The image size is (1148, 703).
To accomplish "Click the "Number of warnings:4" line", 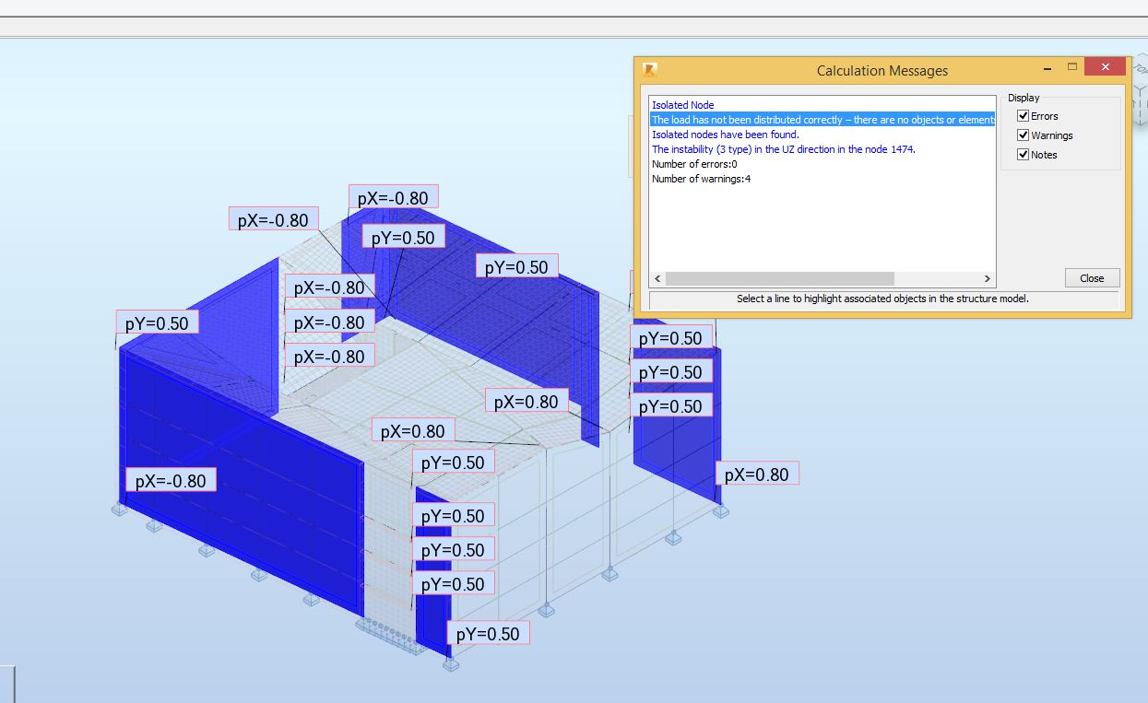I will click(701, 179).
